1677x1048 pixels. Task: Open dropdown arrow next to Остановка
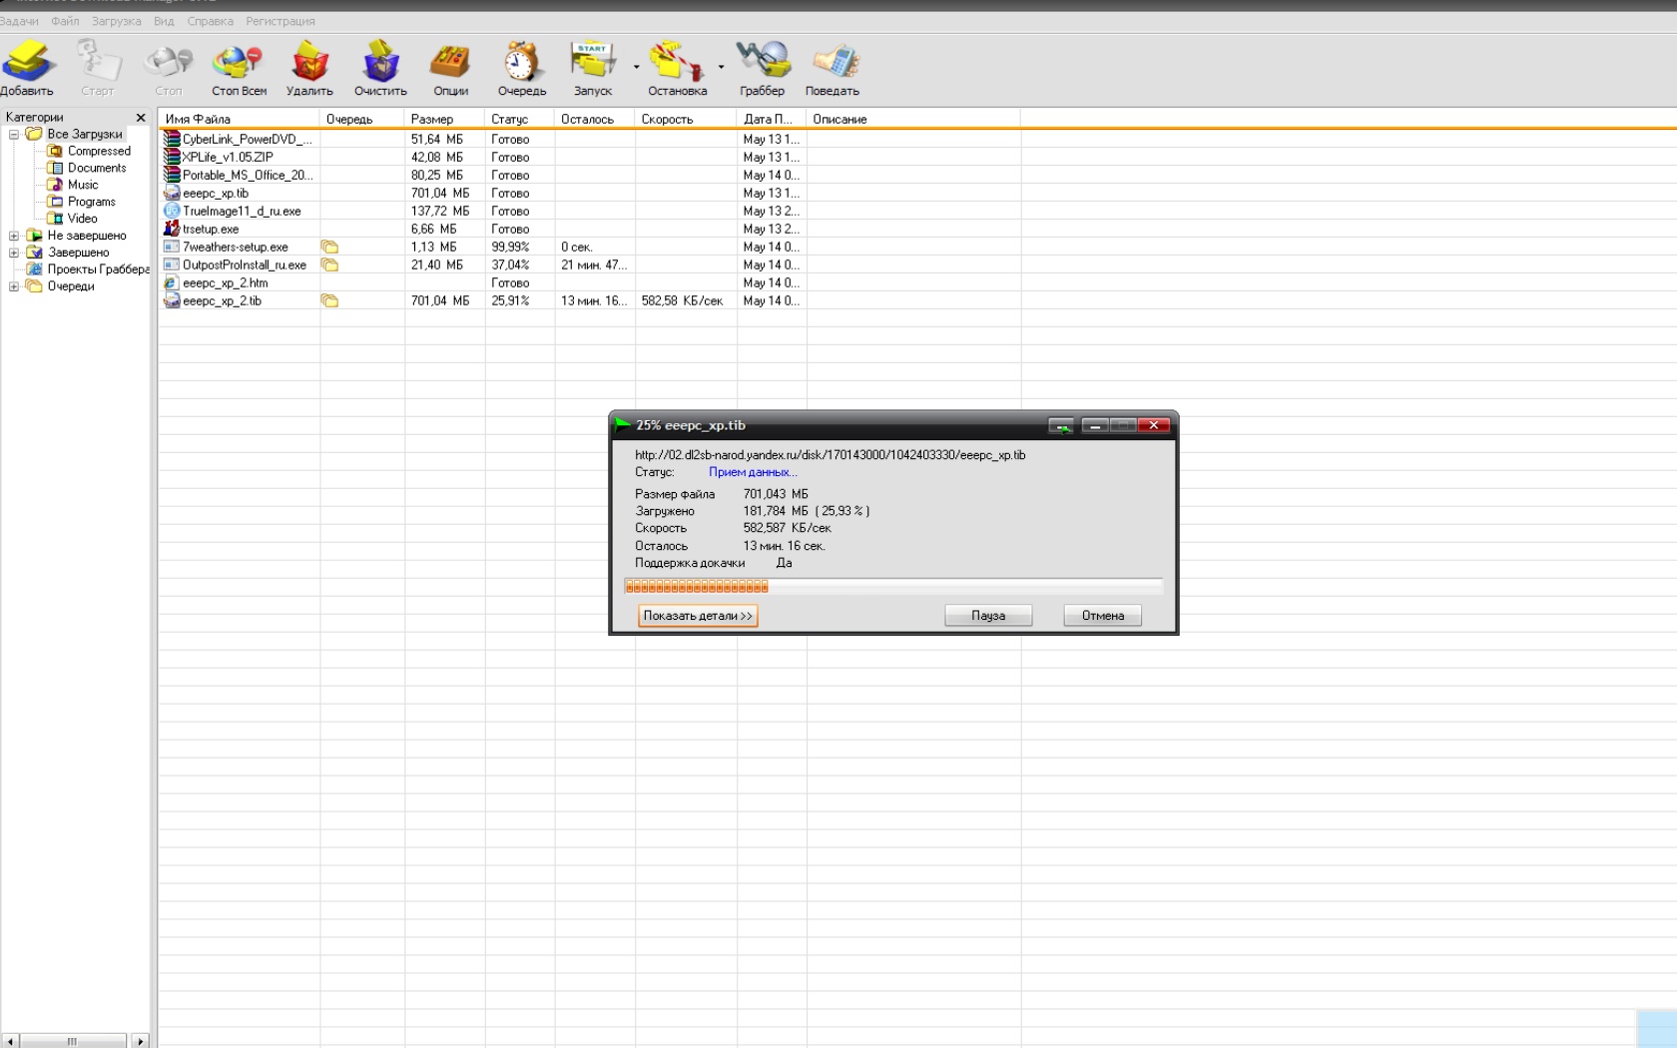(721, 67)
